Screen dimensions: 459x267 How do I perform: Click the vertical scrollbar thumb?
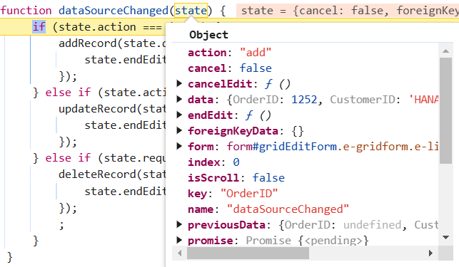coord(446,110)
